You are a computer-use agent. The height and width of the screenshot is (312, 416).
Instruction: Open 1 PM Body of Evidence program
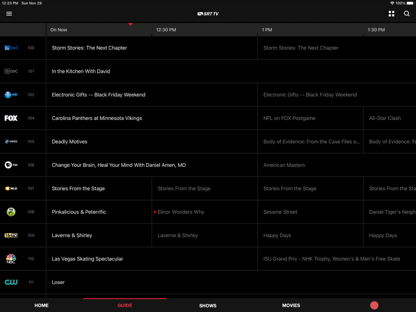tap(310, 141)
